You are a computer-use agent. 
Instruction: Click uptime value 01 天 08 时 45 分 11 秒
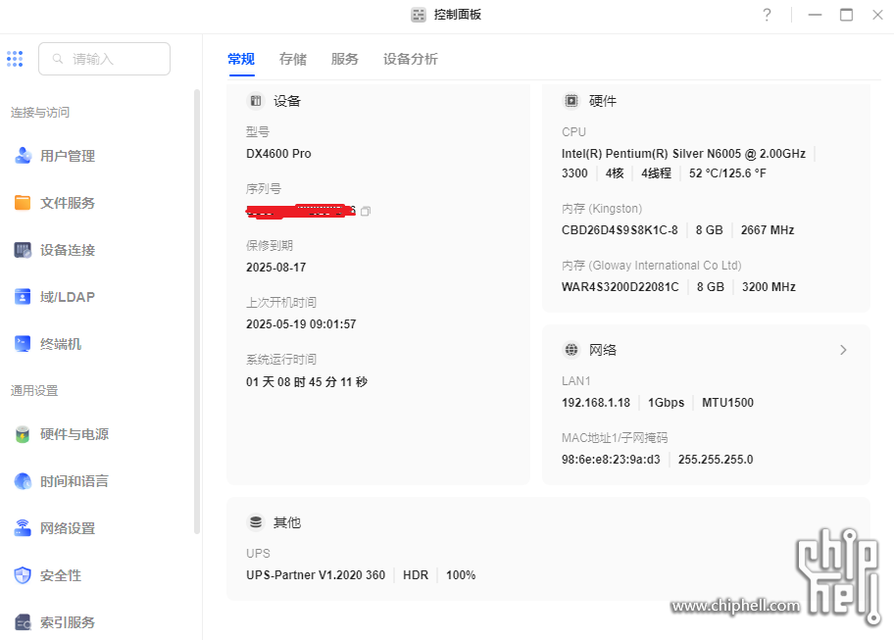point(307,382)
